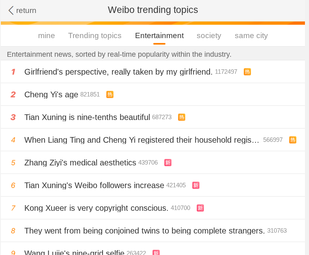This screenshot has width=309, height=255.
Task: Click the hot badge next to Cheng Yi's age
Action: click(110, 94)
